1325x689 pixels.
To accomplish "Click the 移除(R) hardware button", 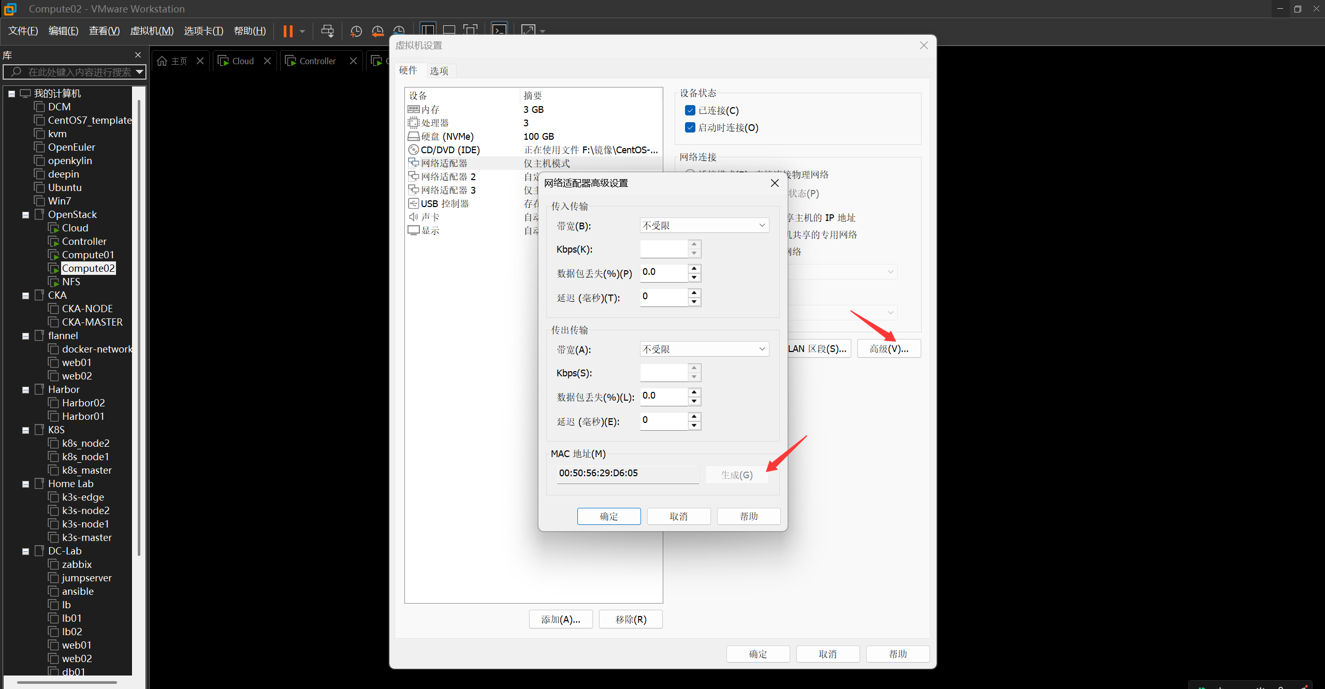I will point(631,619).
